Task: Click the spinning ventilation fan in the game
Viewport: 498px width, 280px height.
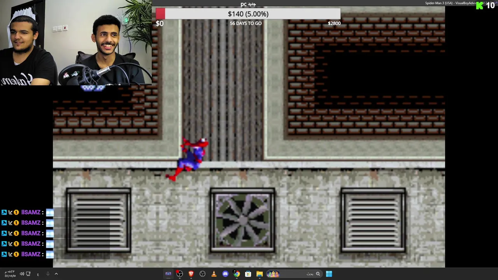Action: click(242, 220)
